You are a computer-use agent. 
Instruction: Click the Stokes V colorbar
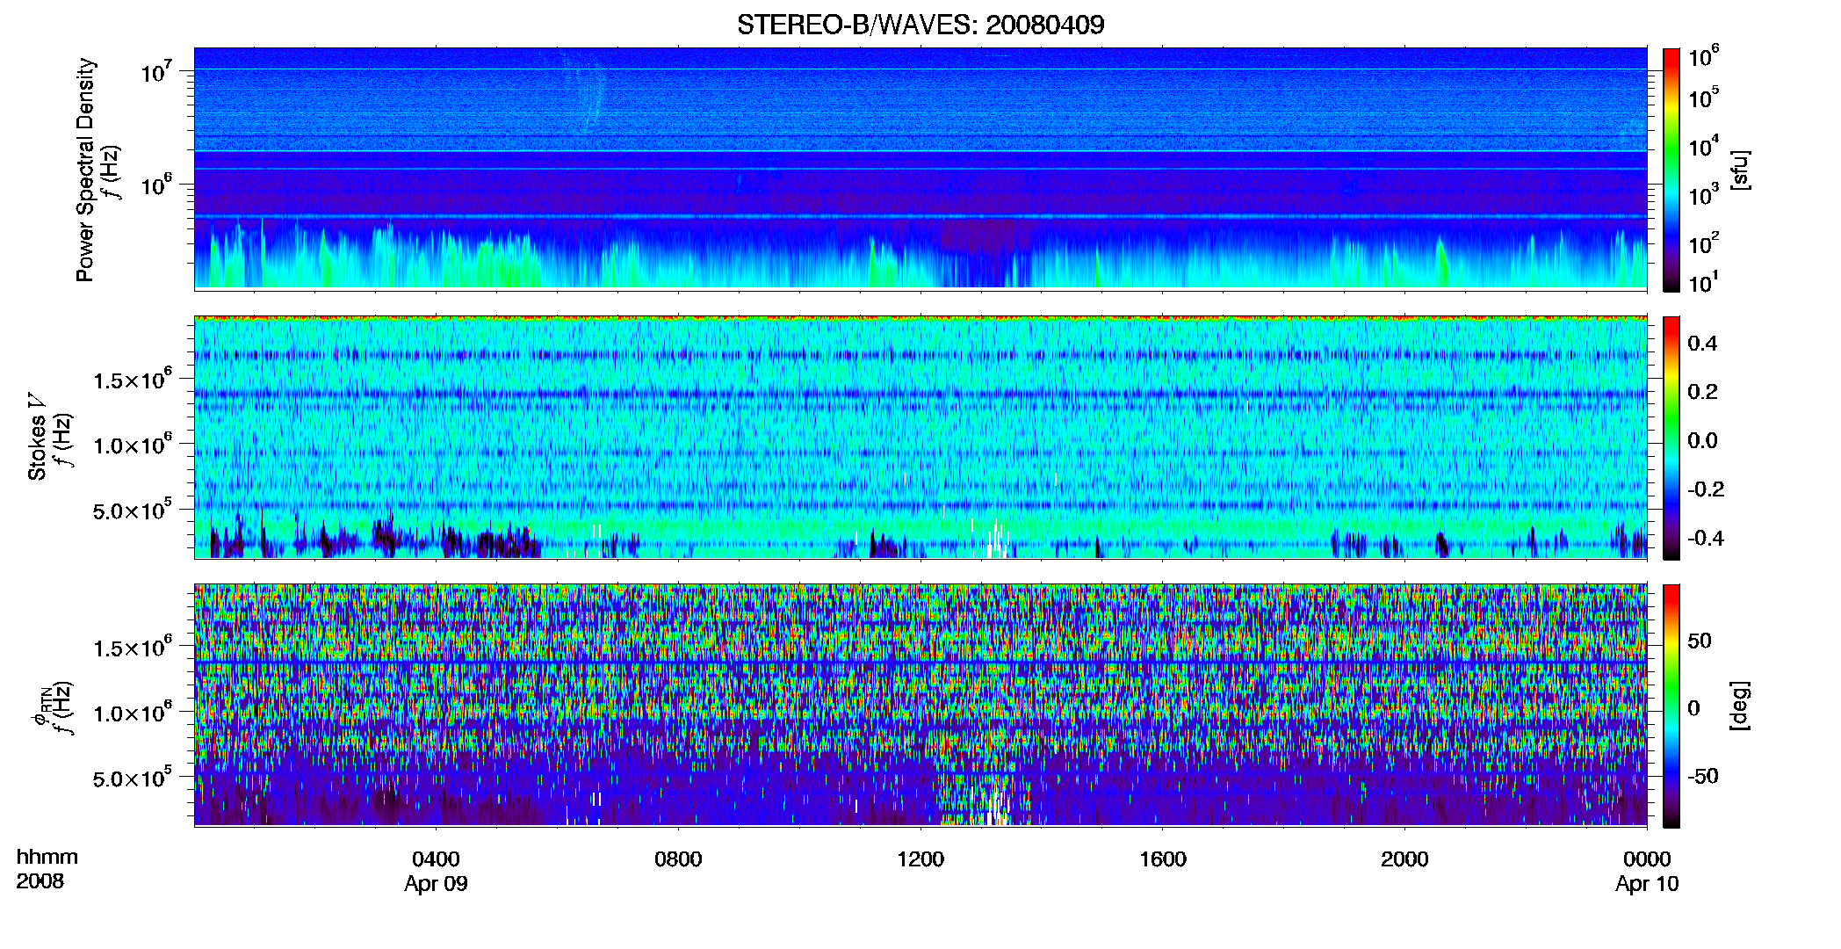click(1671, 438)
